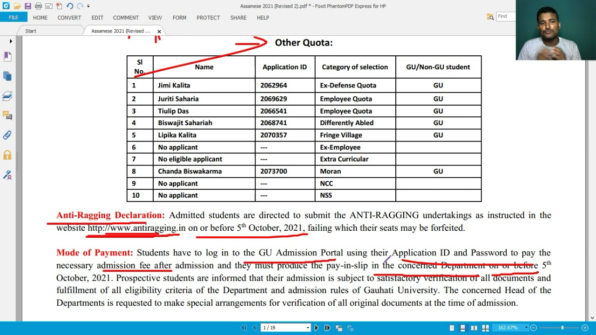Image resolution: width=596 pixels, height=335 pixels.
Task: Open the Bookmarks panel
Action: pyautogui.click(x=7, y=56)
